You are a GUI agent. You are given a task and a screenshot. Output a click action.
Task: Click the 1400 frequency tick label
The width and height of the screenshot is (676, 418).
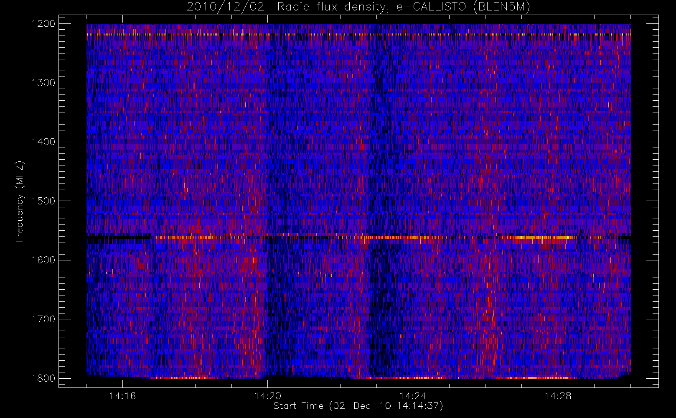click(43, 142)
